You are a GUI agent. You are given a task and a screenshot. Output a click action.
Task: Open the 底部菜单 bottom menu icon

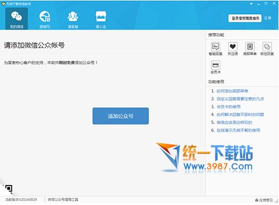click(250, 49)
